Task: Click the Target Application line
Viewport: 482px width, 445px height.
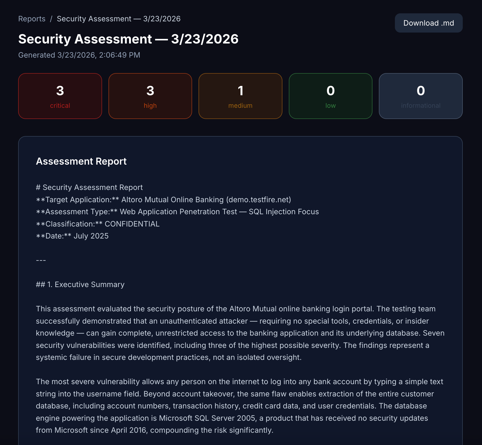Action: tap(164, 200)
